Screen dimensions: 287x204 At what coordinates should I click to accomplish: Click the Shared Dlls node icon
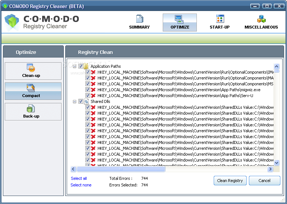(x=86, y=101)
